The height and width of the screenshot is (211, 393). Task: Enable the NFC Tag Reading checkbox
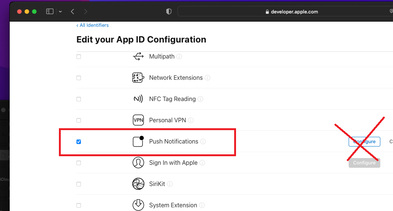click(x=79, y=99)
